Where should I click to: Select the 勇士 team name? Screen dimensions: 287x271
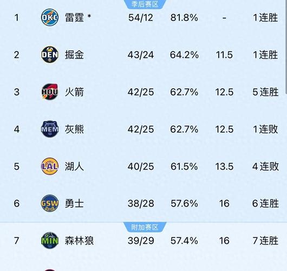click(74, 204)
